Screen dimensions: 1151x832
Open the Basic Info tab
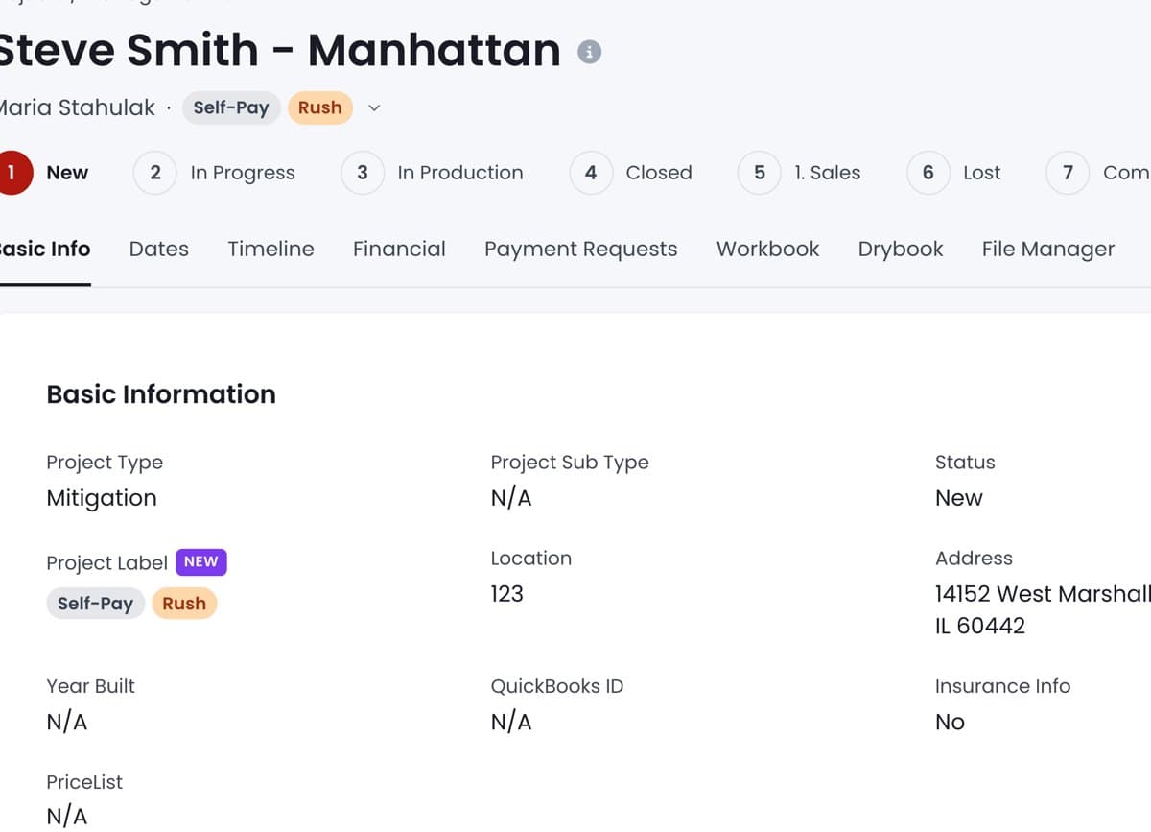coord(45,250)
